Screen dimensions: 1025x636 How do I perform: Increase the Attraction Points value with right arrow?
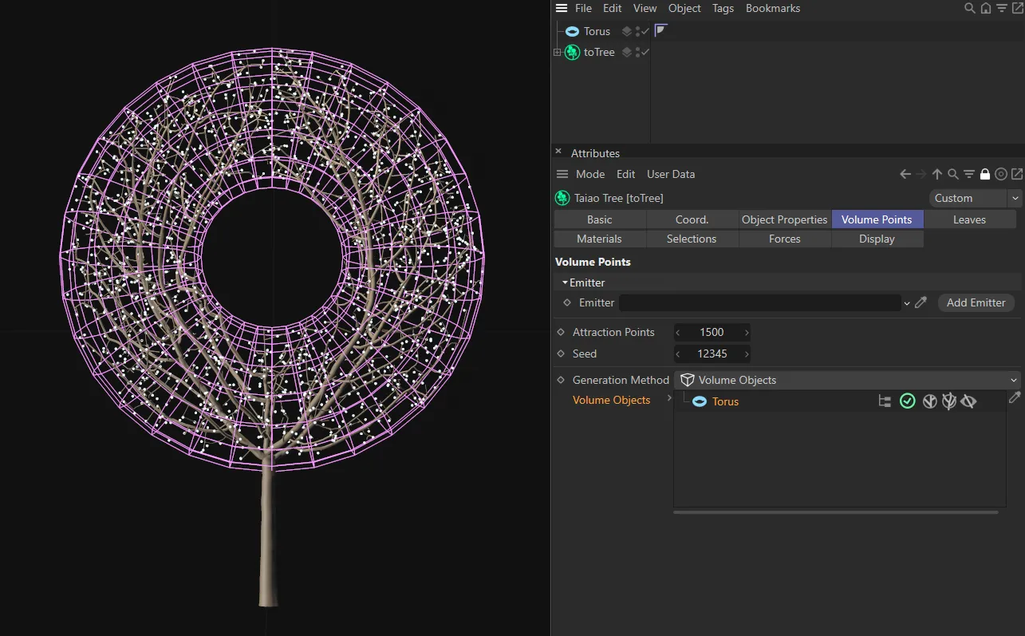coord(747,332)
